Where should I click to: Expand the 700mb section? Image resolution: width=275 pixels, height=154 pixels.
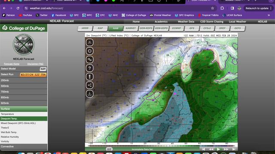(x=24, y=92)
